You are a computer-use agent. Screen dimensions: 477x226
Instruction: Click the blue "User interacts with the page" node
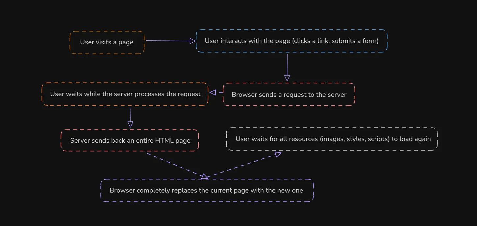[291, 41]
